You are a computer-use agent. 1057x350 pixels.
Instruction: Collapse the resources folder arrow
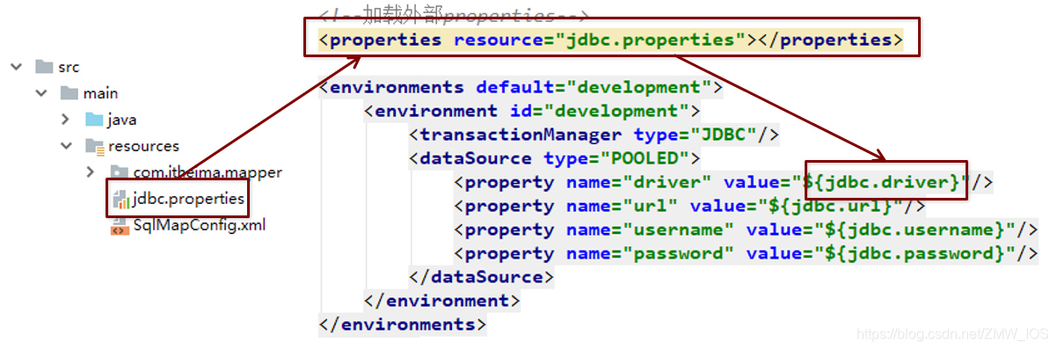(66, 146)
